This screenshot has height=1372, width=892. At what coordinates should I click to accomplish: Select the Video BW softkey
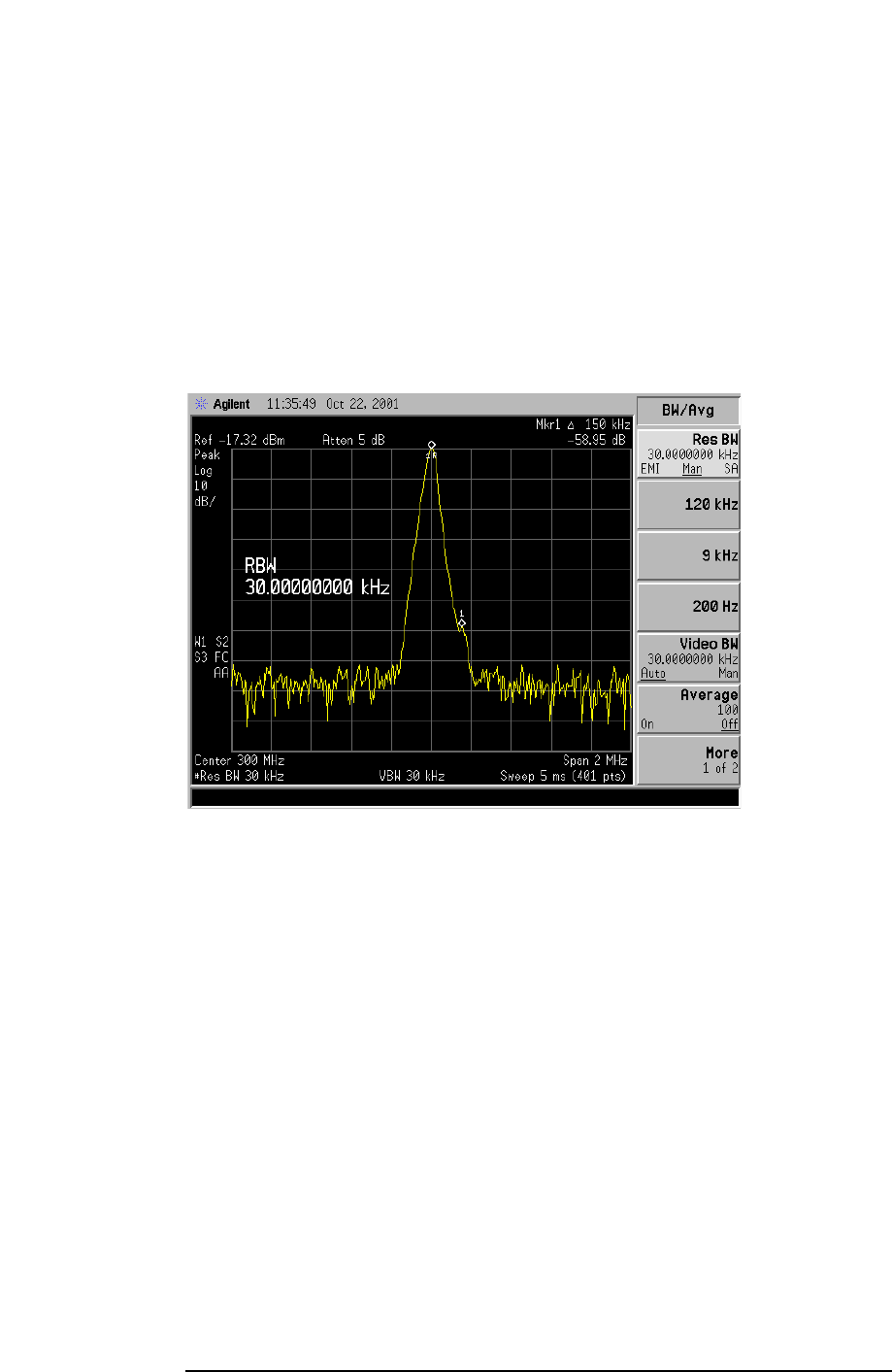point(688,657)
